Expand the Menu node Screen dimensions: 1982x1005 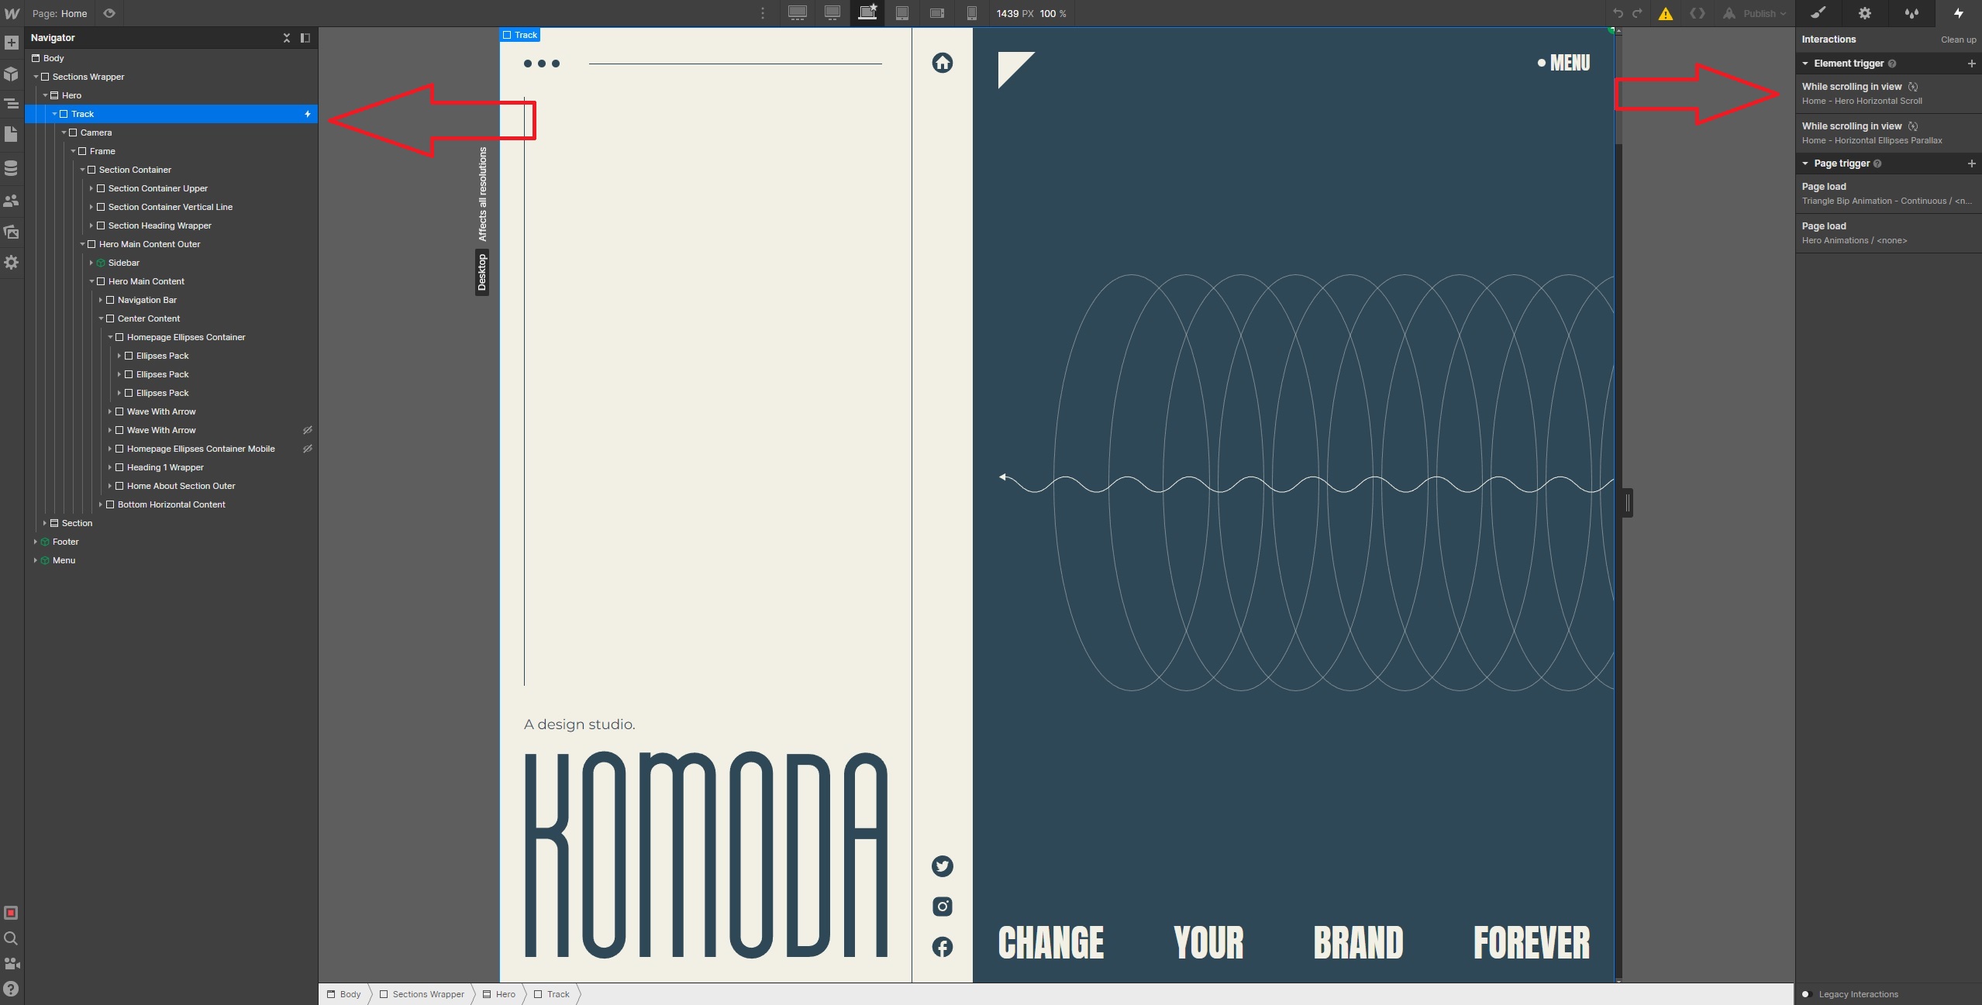coord(35,560)
